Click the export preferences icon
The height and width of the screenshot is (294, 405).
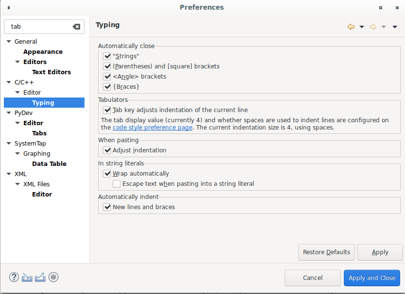pos(40,278)
